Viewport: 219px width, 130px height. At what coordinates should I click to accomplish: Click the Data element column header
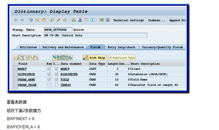75,64
